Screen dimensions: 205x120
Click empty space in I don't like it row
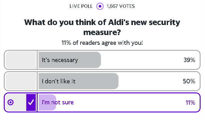coord(150,81)
